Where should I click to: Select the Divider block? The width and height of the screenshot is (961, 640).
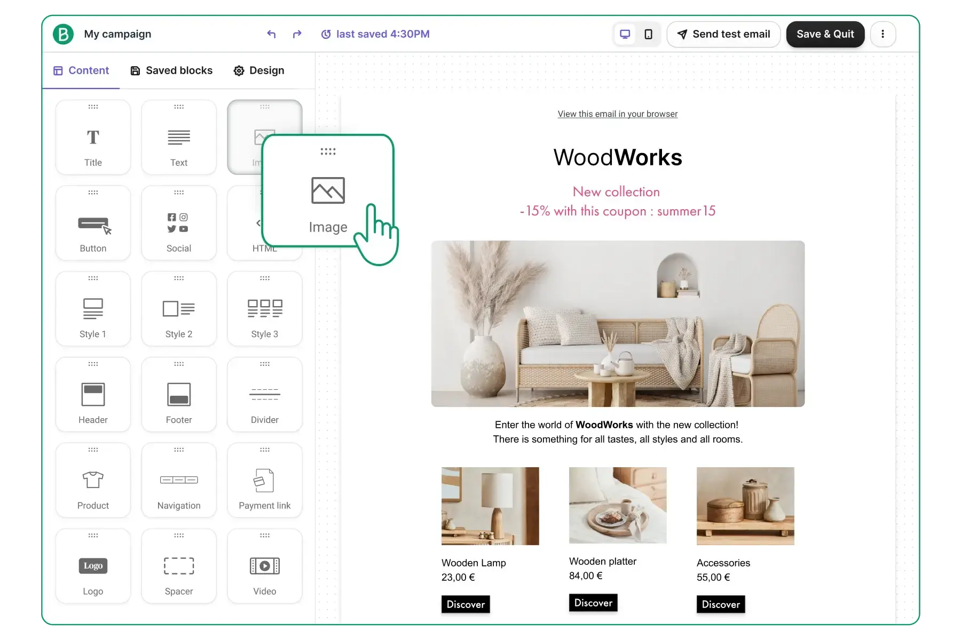click(265, 395)
